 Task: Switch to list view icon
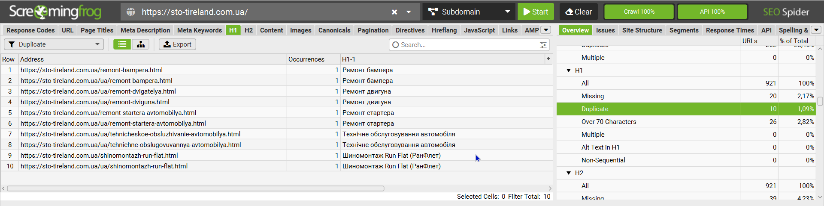coord(122,44)
